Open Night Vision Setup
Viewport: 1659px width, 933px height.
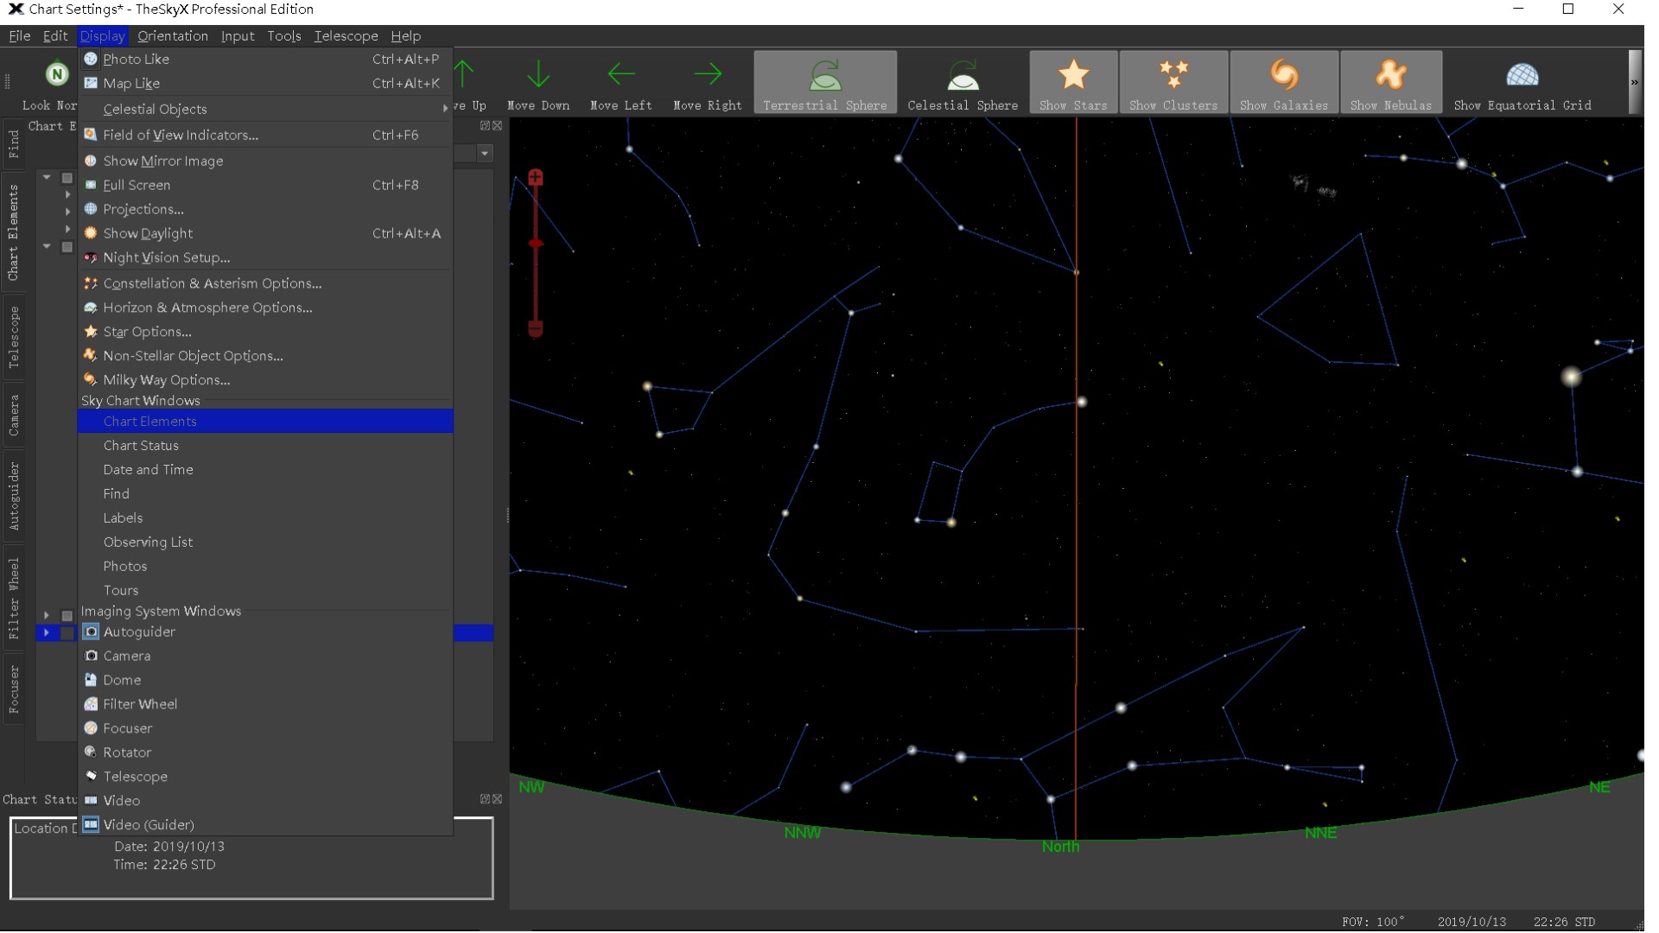[x=265, y=257]
